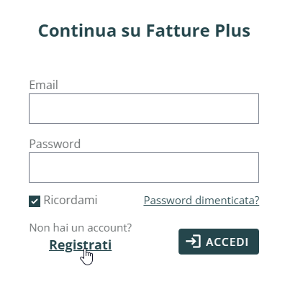The image size is (298, 284).
Task: Disable the remember-me option
Action: pyautogui.click(x=35, y=201)
